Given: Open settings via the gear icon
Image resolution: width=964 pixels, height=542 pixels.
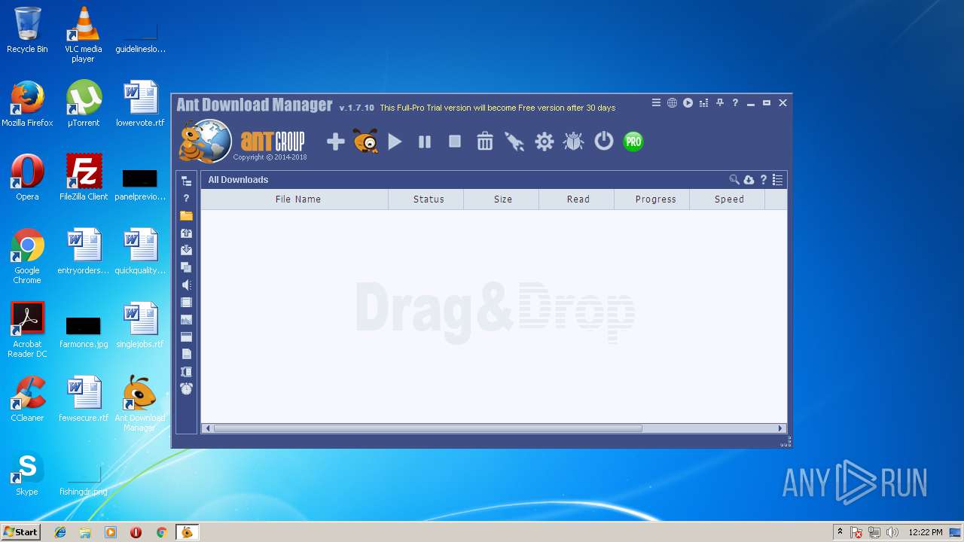Looking at the screenshot, I should coord(545,142).
